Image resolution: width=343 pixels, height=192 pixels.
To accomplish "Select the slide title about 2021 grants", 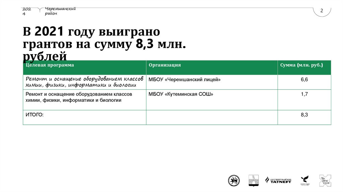I will click(105, 43).
